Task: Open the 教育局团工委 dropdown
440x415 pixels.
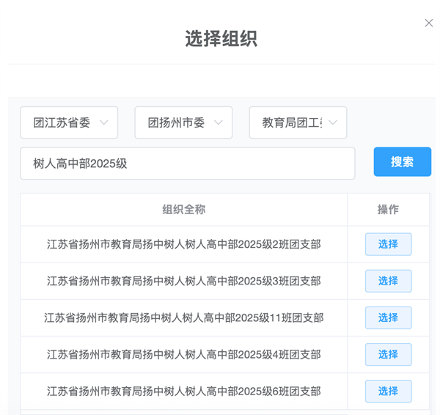Action: click(x=298, y=122)
